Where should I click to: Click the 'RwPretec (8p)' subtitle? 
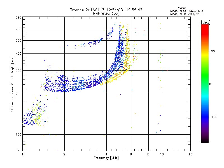(106, 13)
